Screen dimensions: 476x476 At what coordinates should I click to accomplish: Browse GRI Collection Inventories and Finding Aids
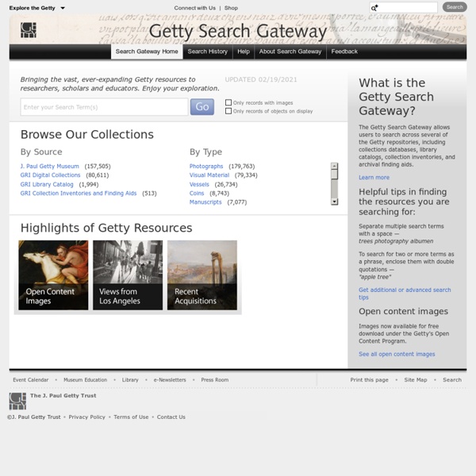click(79, 194)
